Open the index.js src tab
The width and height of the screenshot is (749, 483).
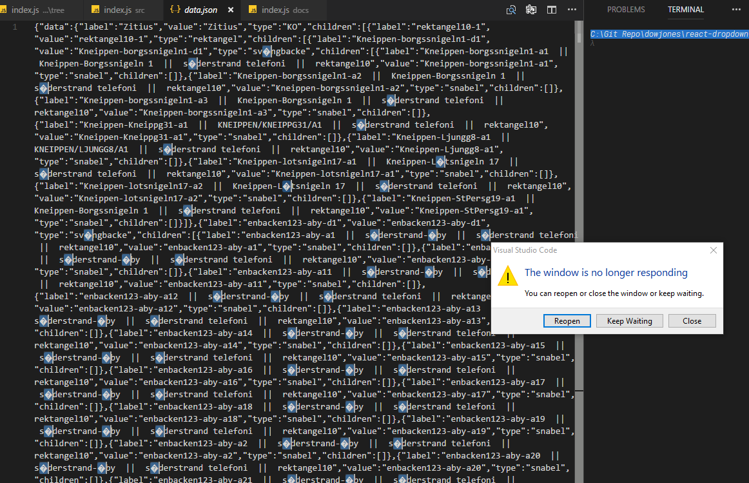point(122,10)
